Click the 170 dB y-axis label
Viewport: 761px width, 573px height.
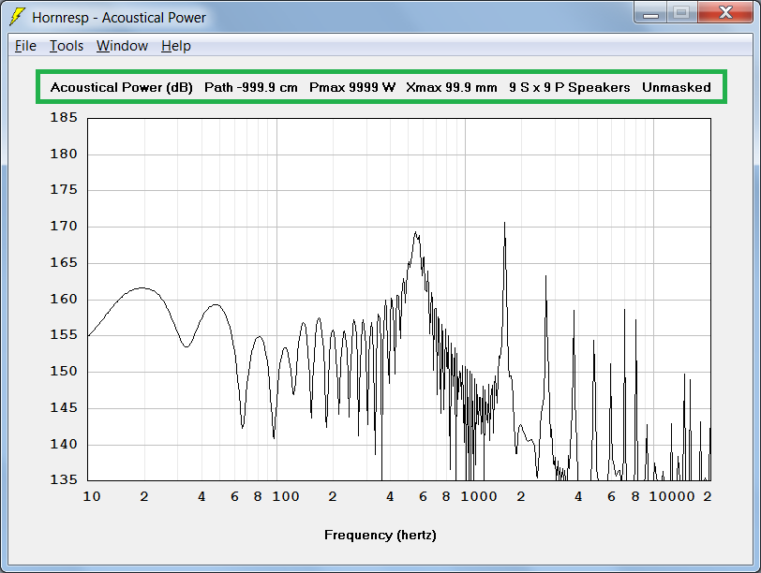coord(64,226)
